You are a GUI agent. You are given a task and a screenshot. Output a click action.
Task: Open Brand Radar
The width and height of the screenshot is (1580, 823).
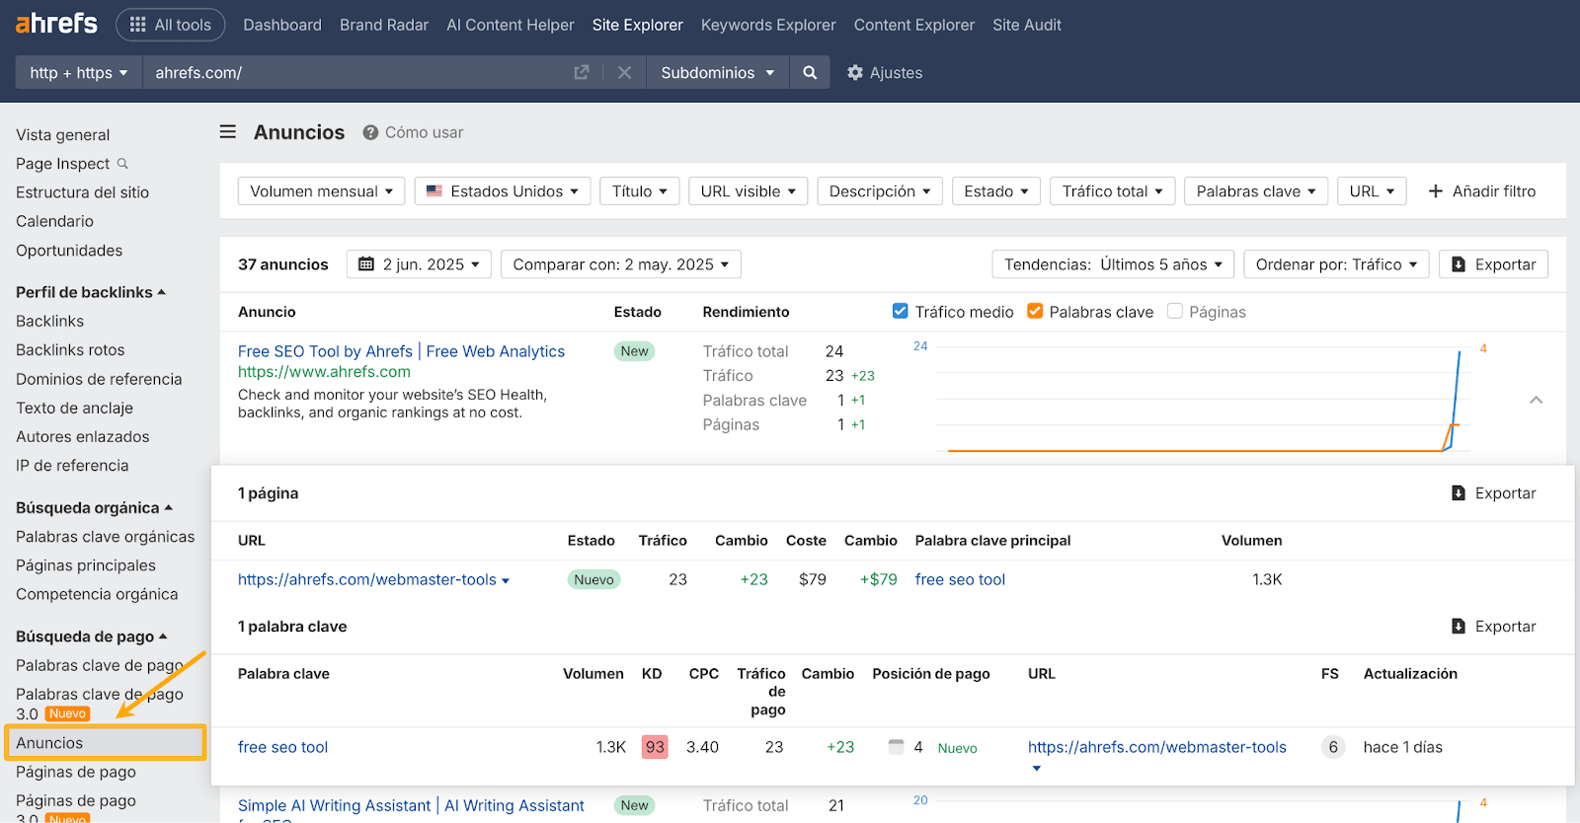[384, 25]
